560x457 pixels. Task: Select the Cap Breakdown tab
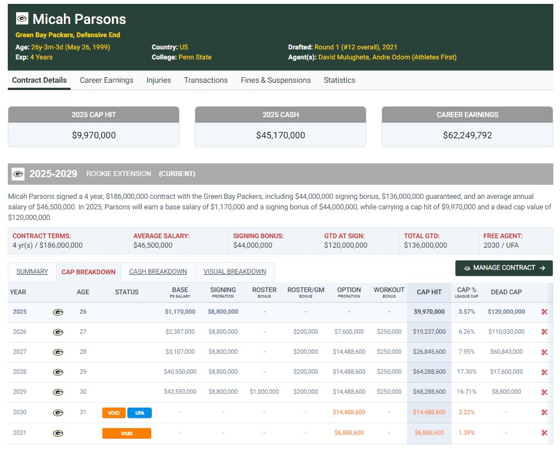[88, 272]
